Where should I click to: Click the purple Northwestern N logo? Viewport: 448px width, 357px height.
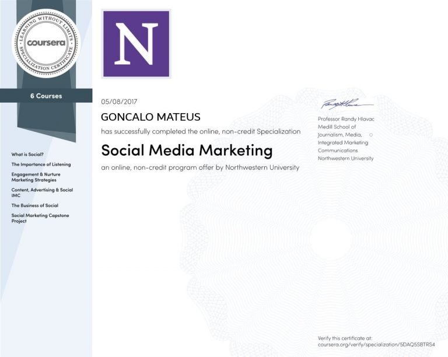pyautogui.click(x=136, y=44)
